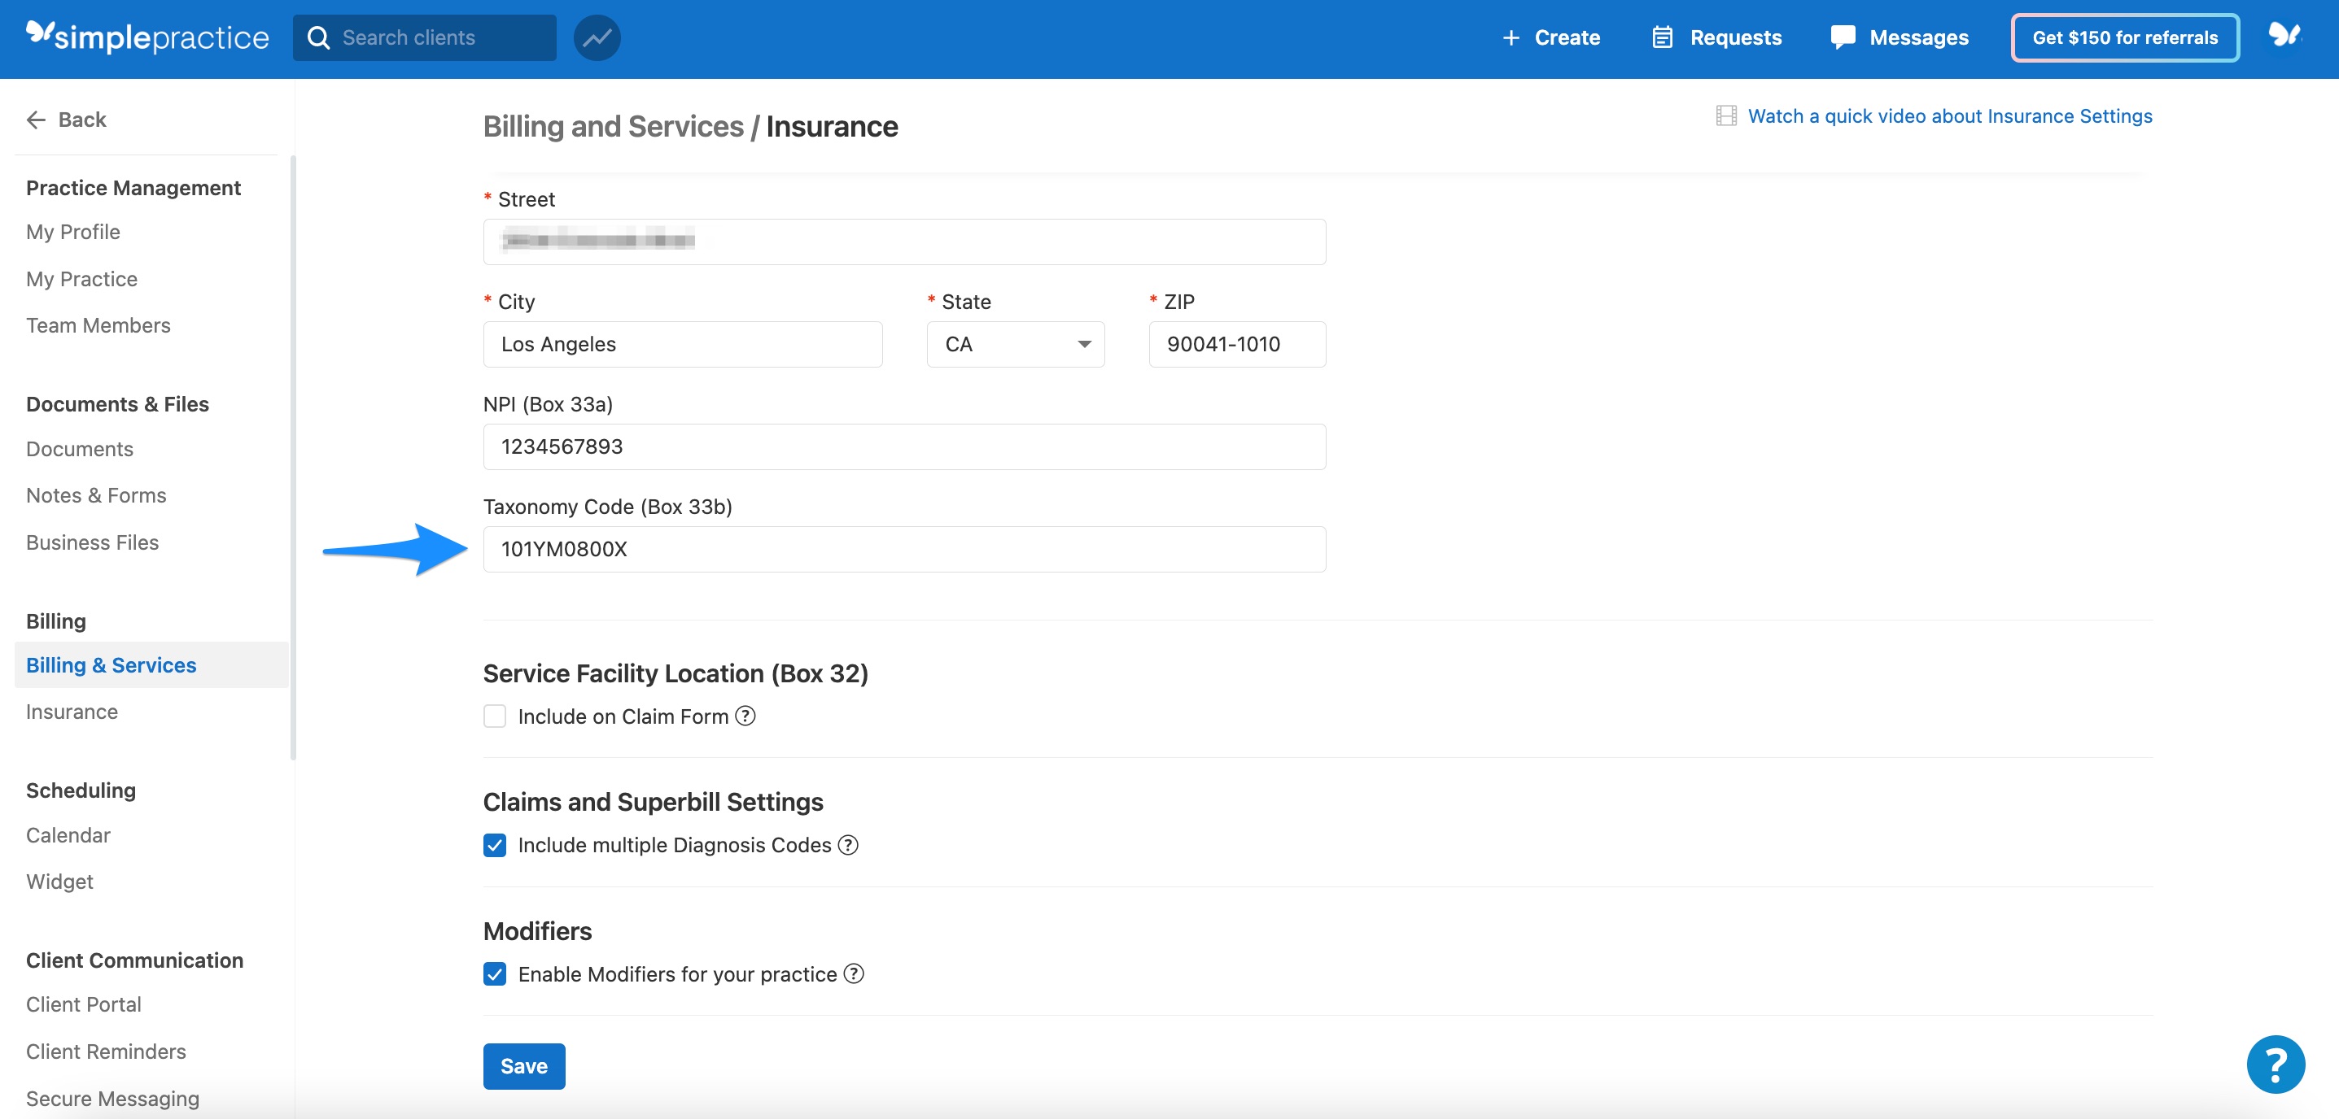Screen dimensions: 2339x1119
Task: Click Billing and Services breadcrumb
Action: (x=613, y=126)
